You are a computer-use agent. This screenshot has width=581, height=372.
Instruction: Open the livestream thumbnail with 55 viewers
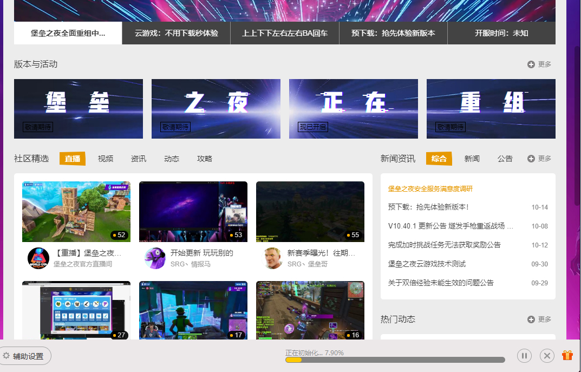(310, 212)
